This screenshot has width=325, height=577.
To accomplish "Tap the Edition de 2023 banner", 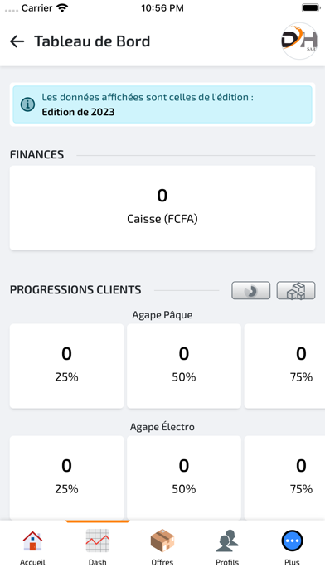I will coord(162,104).
